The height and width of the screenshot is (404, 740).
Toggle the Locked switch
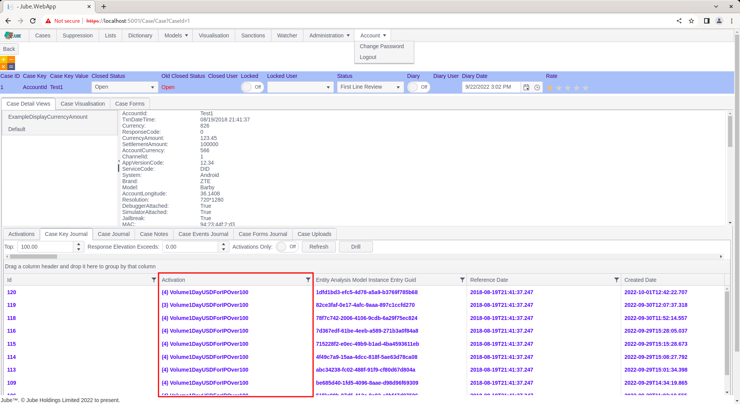coord(252,87)
